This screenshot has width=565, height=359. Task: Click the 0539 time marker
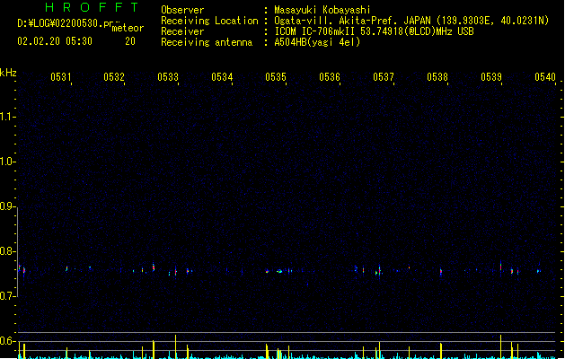[491, 77]
